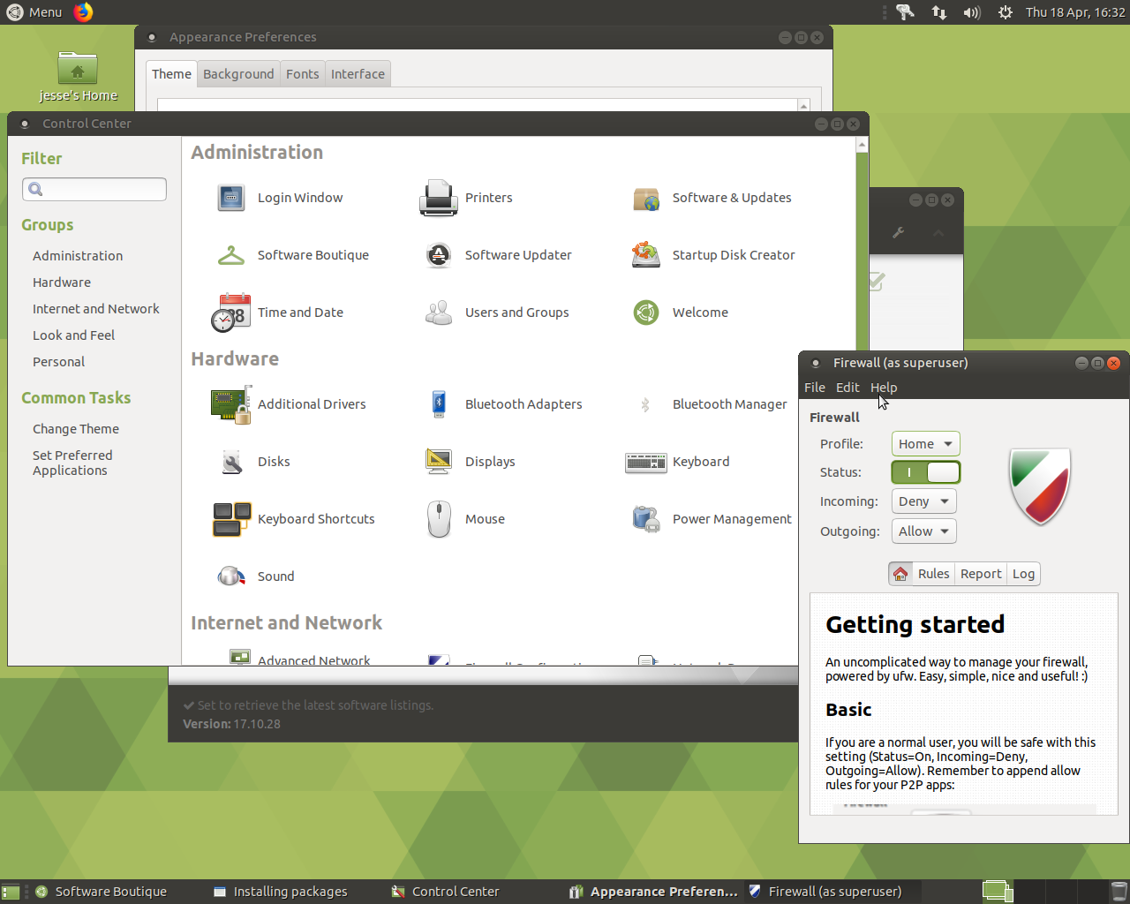Click Set Preferred Applications link
The height and width of the screenshot is (904, 1130).
[x=72, y=463]
